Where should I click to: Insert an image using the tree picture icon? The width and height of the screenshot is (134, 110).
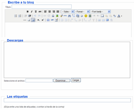click(x=57, y=16)
